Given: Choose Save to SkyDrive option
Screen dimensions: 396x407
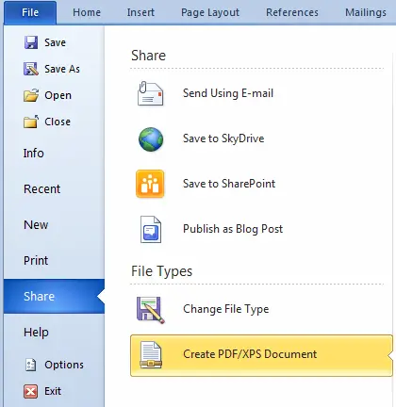Looking at the screenshot, I should [x=223, y=138].
